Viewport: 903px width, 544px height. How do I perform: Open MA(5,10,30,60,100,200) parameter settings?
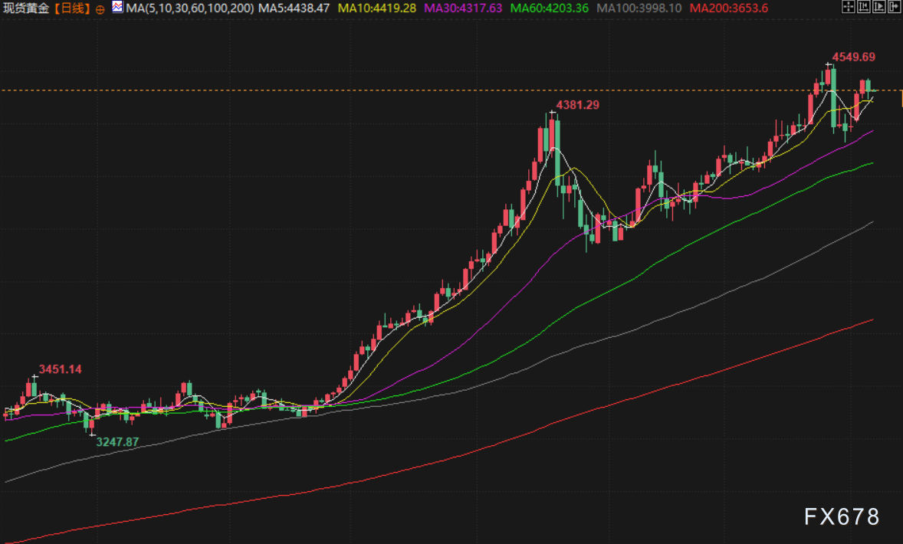tap(189, 8)
